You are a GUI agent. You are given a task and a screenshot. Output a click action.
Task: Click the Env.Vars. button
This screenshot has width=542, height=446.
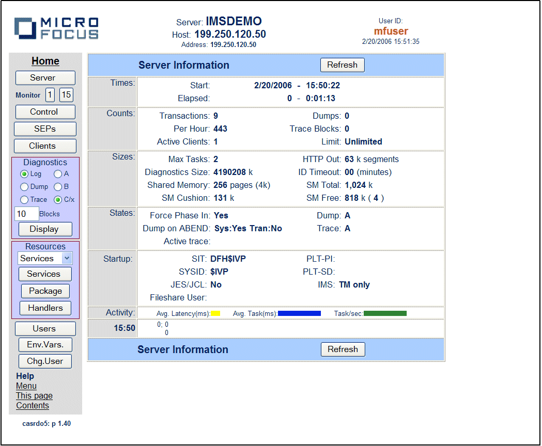(x=45, y=344)
